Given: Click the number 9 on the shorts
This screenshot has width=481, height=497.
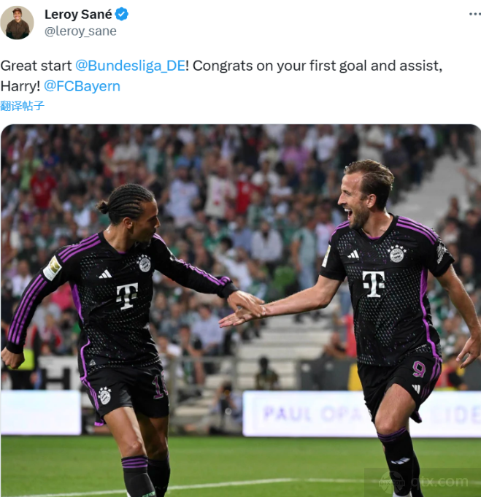Looking at the screenshot, I should pos(418,370).
